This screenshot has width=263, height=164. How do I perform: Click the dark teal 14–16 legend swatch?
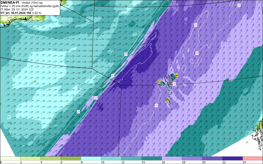click(152, 158)
